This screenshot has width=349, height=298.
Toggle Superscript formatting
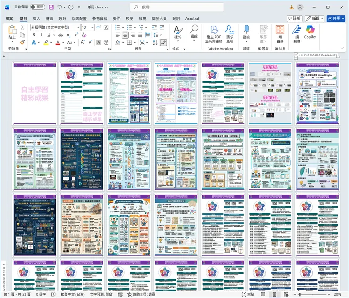[x=76, y=35]
